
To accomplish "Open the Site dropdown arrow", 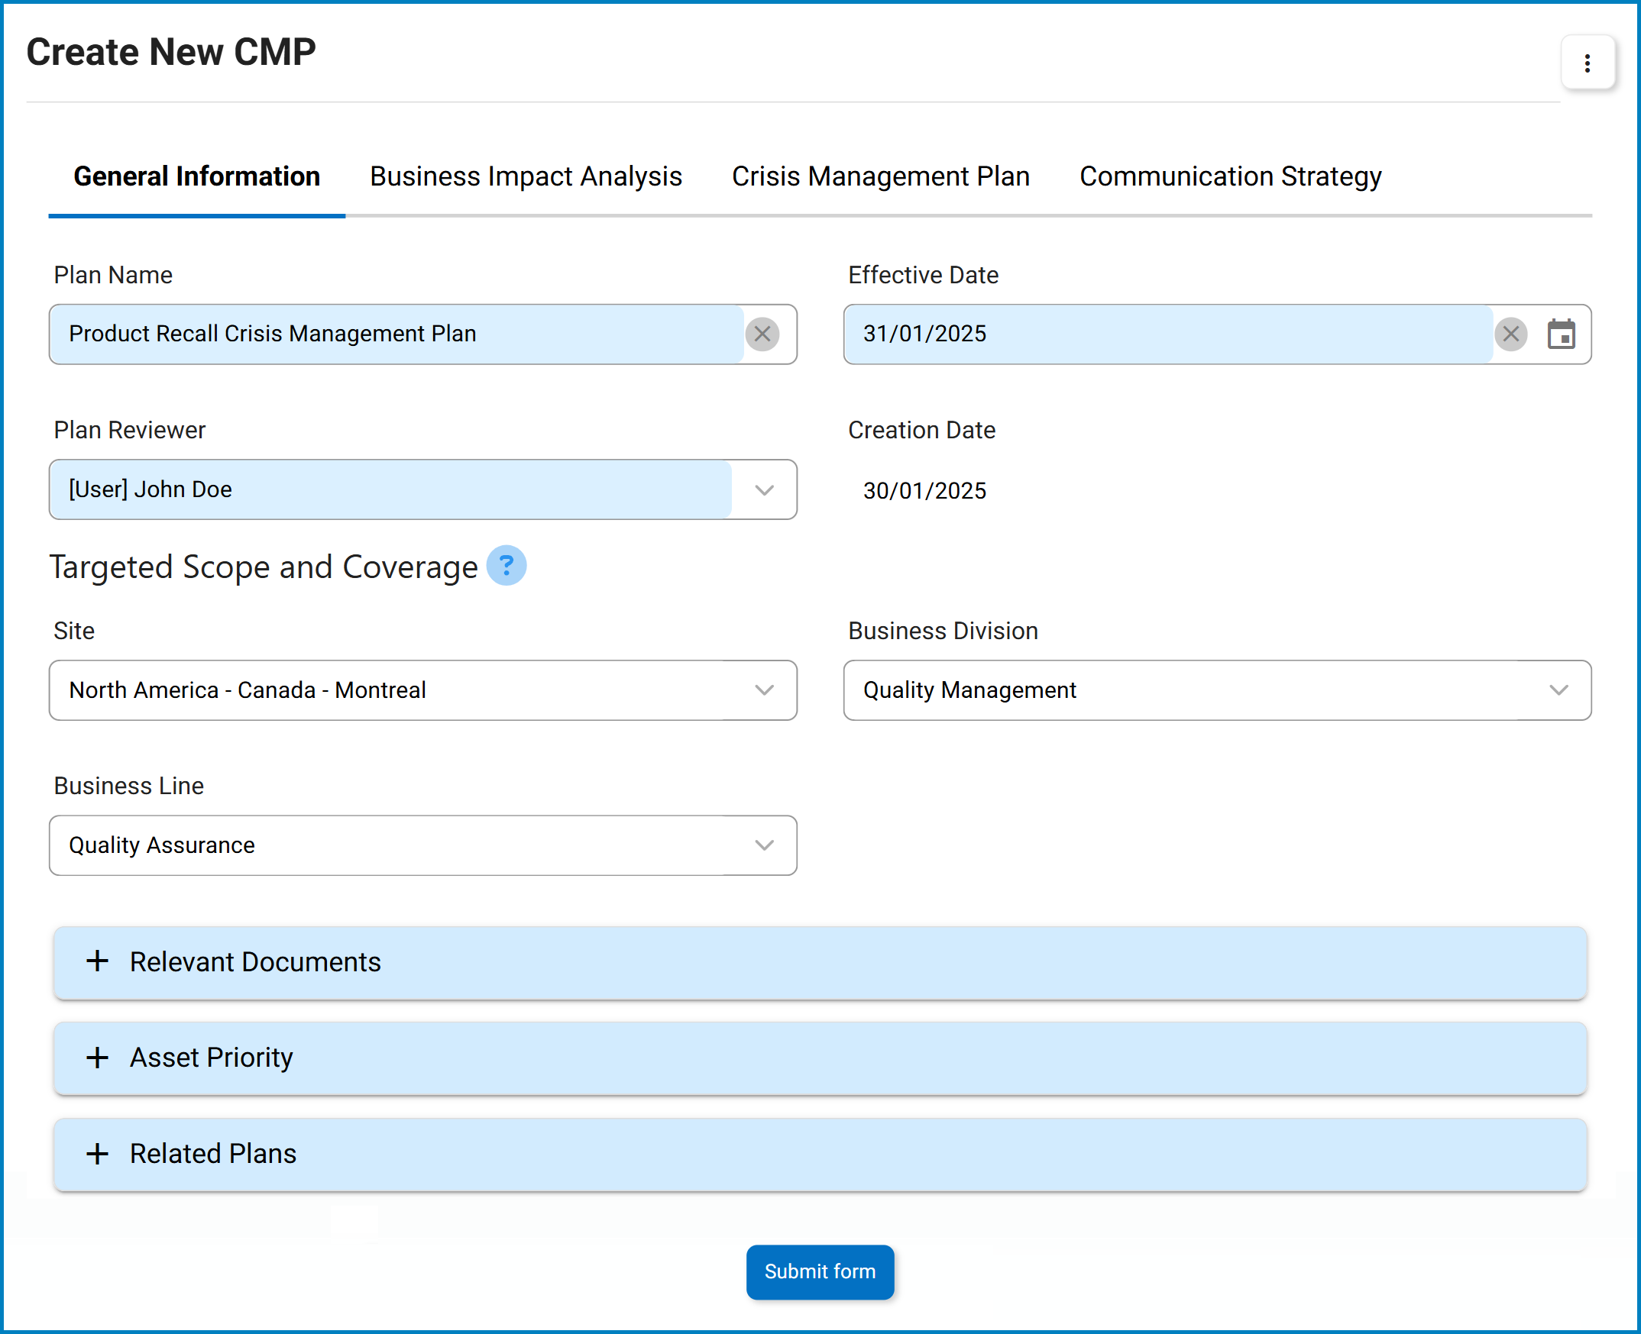I will tap(764, 690).
